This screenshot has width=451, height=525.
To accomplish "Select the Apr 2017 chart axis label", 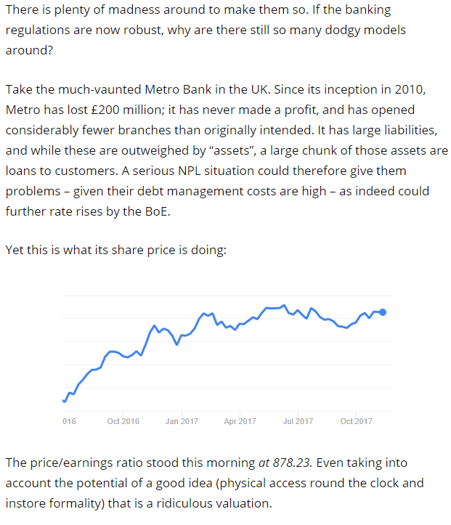I will pyautogui.click(x=240, y=421).
